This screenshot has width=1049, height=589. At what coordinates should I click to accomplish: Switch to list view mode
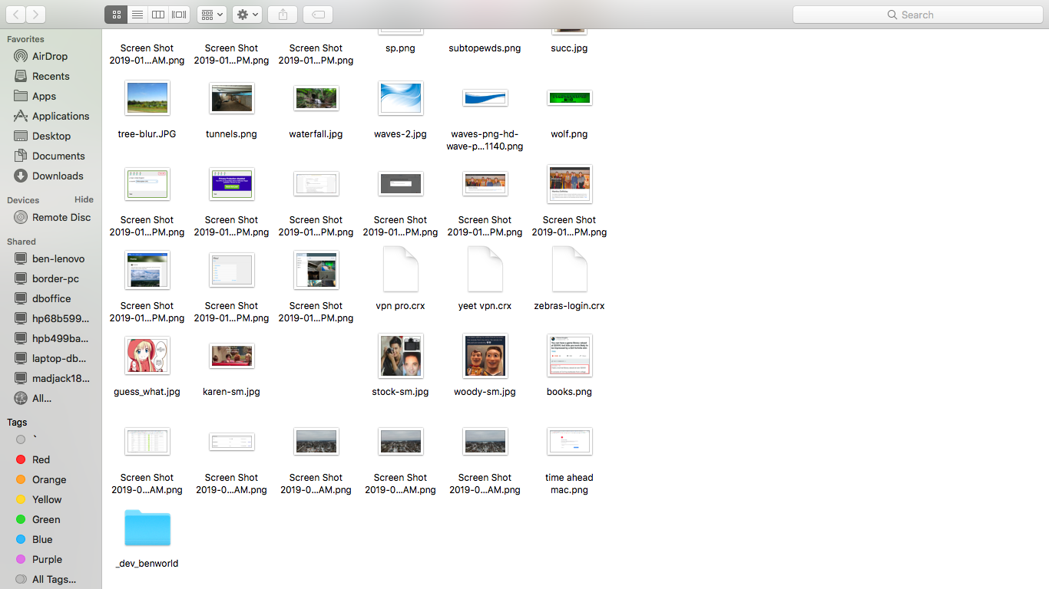[x=137, y=15]
